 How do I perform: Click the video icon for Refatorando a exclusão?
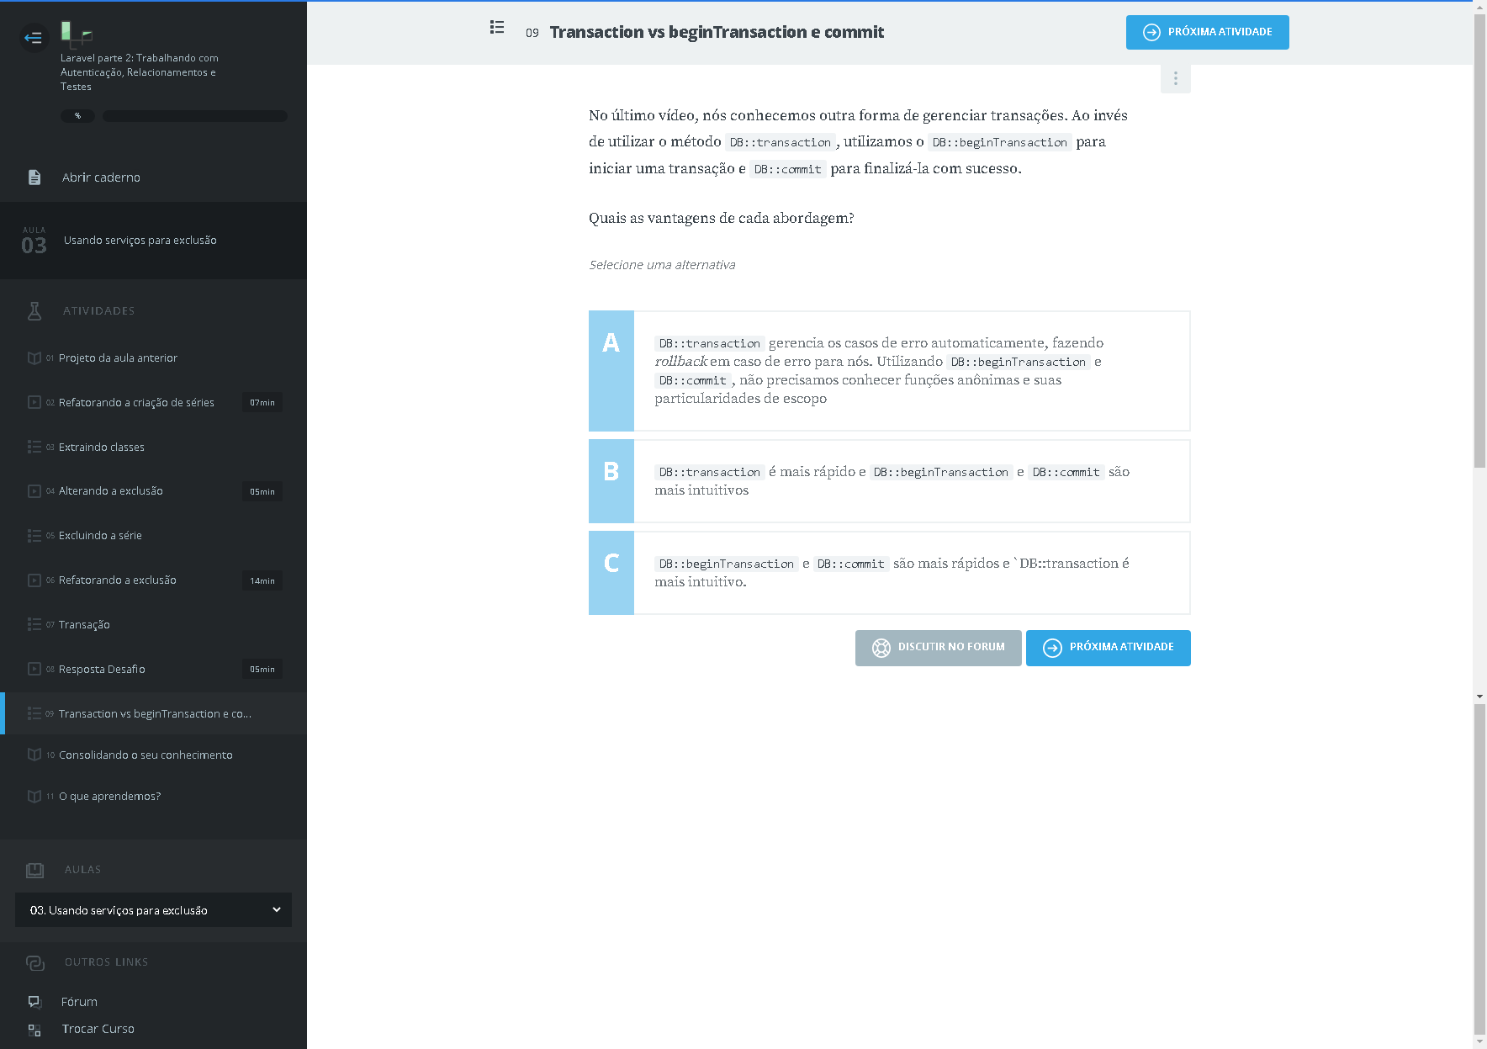click(34, 580)
